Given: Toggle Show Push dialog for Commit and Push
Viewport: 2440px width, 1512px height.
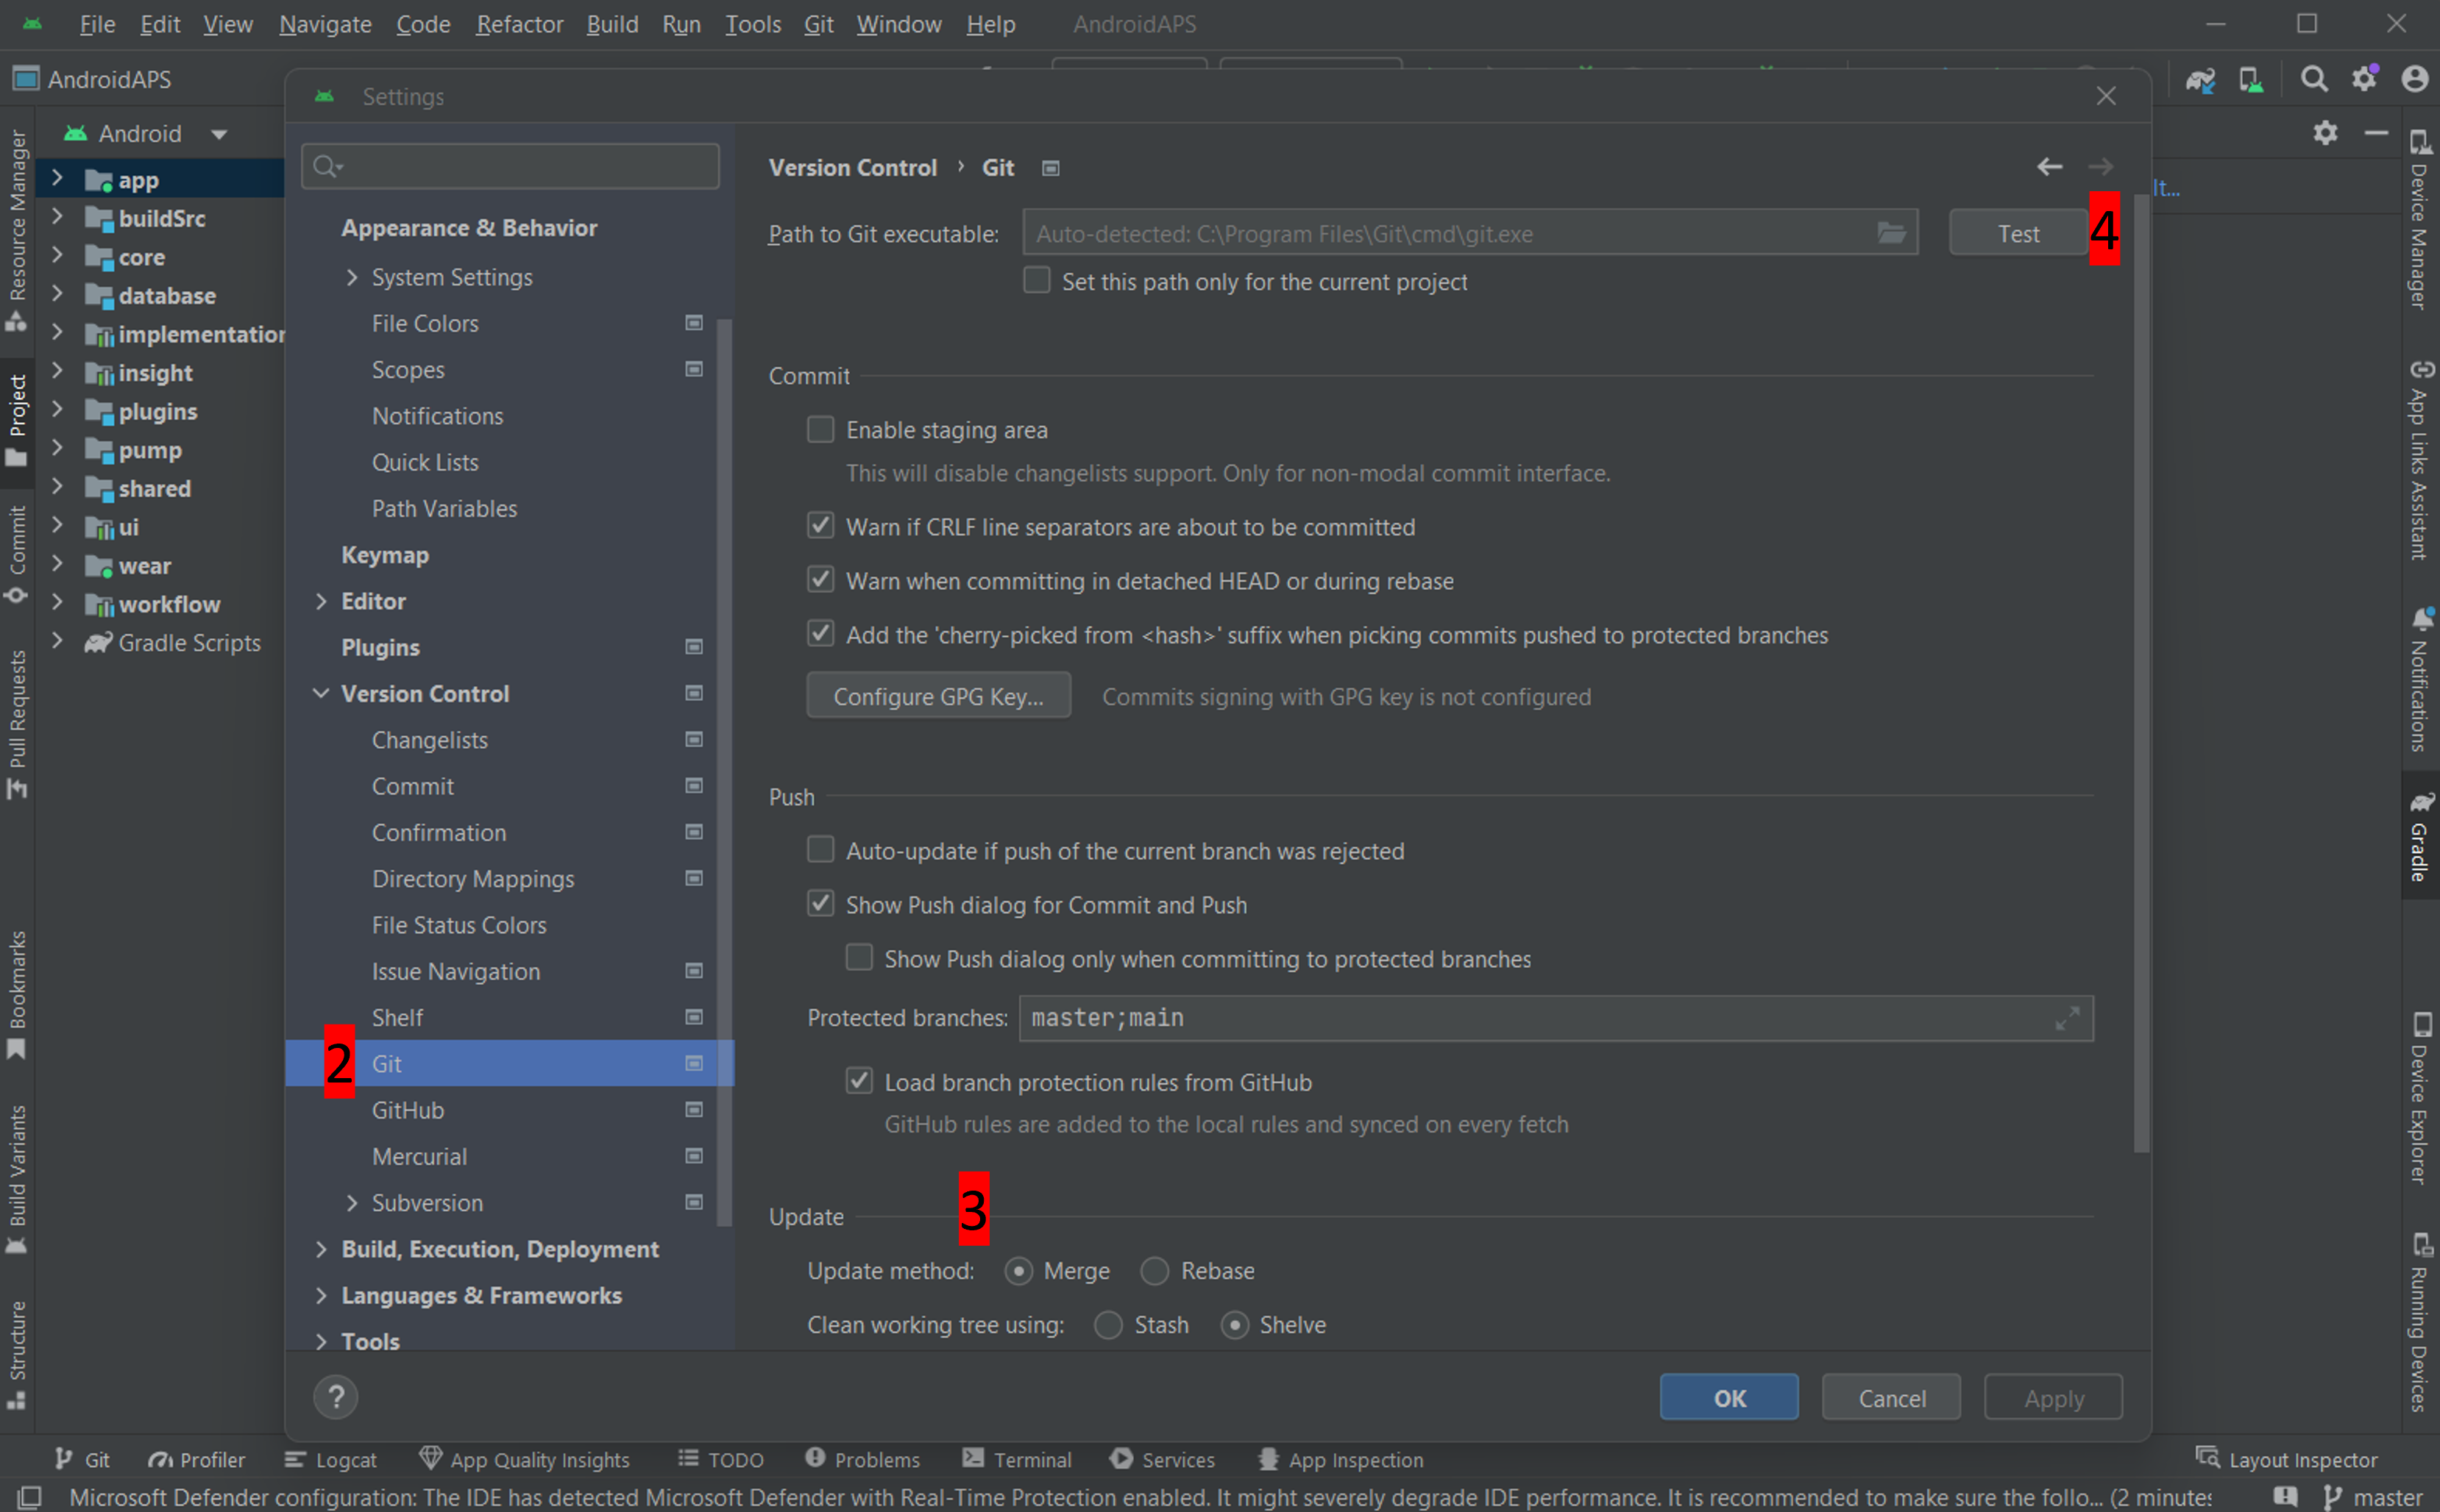Looking at the screenshot, I should coord(820,903).
